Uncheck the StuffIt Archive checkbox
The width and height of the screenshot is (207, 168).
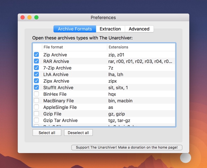(x=36, y=87)
